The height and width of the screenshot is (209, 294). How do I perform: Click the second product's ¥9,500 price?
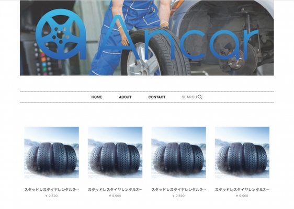115,196
